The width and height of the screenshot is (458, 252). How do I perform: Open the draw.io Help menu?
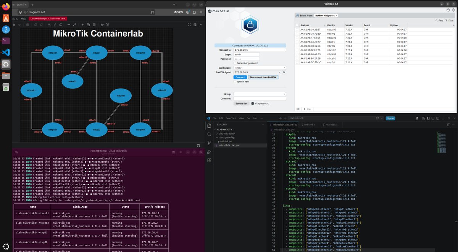click(24, 18)
